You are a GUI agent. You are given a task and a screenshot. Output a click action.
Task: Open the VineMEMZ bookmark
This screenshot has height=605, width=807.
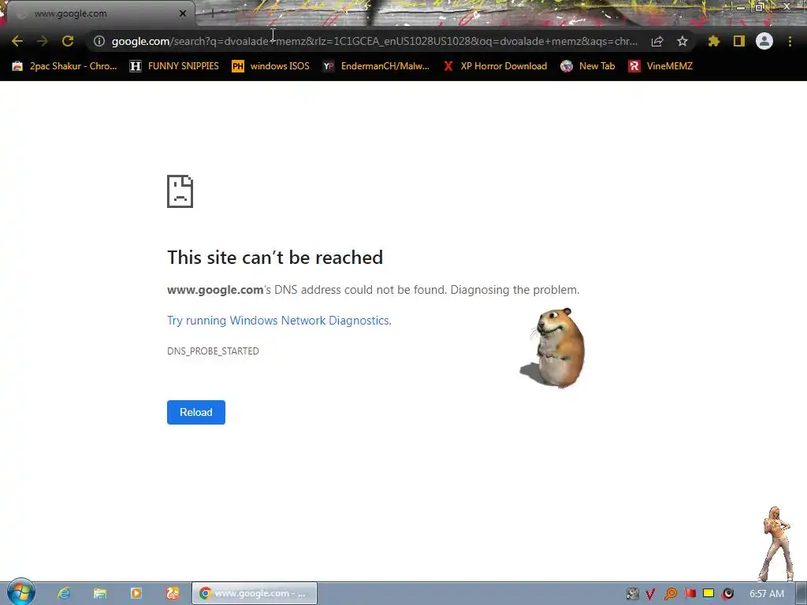click(660, 66)
